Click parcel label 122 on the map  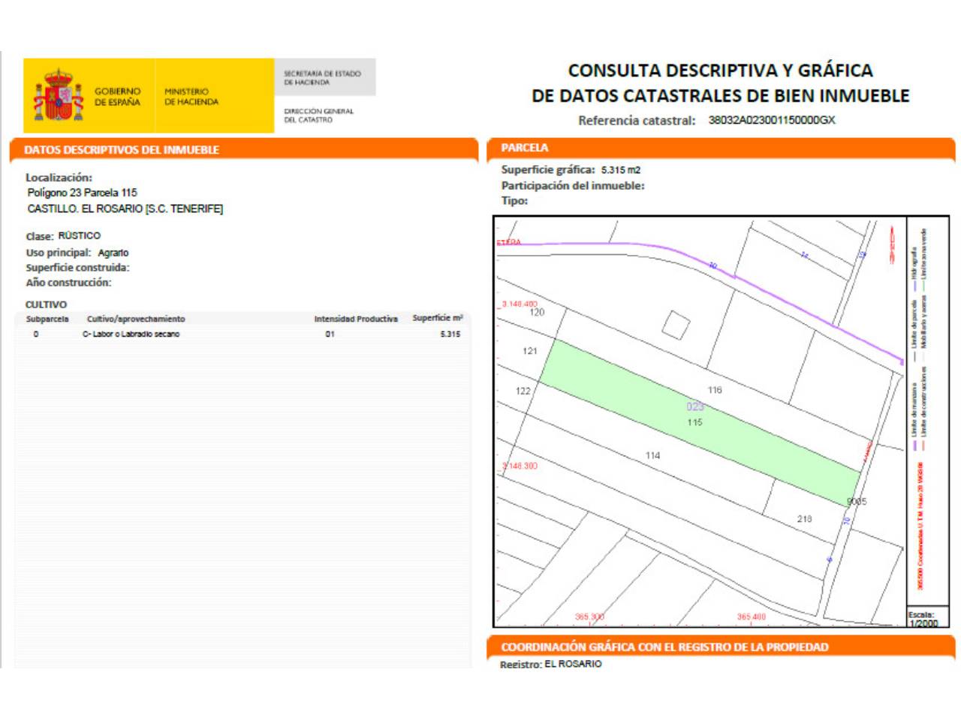(523, 391)
